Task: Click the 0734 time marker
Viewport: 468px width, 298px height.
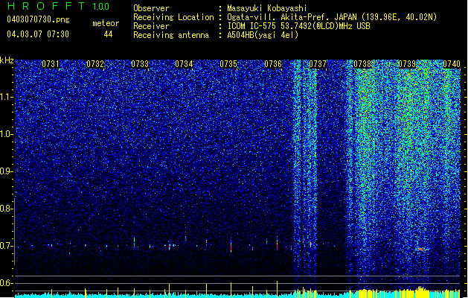Action: point(184,64)
